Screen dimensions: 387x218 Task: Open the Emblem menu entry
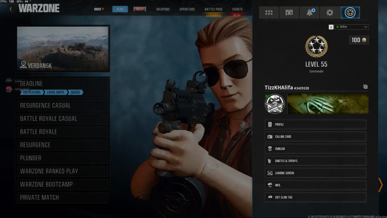315,149
